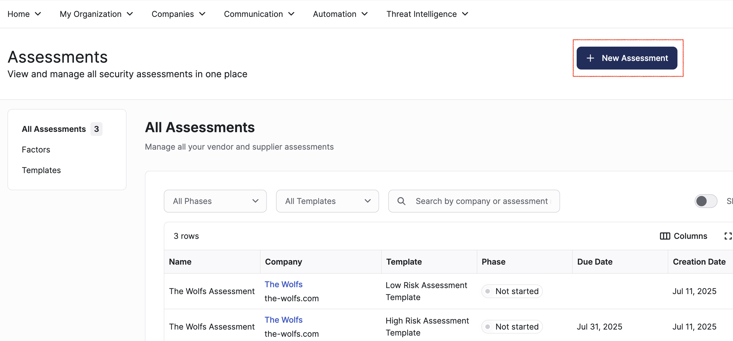Open The Wolfs link for the Low Risk assessment
The image size is (733, 341).
[283, 284]
